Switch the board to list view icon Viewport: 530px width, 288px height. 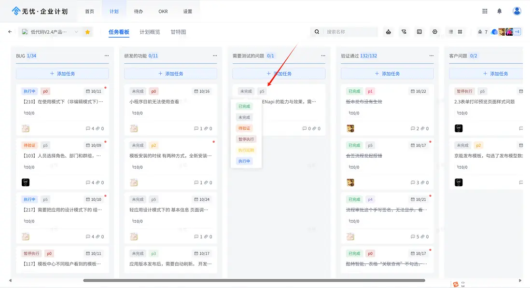tap(451, 32)
